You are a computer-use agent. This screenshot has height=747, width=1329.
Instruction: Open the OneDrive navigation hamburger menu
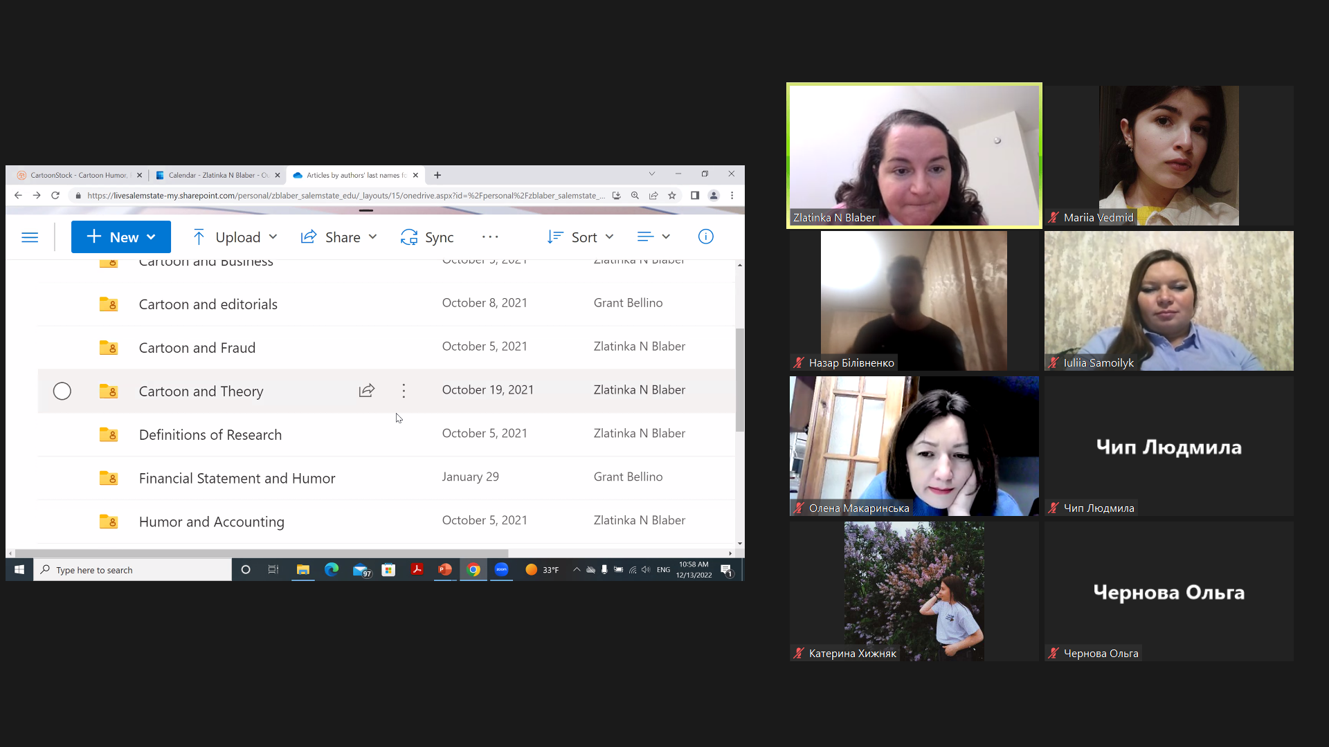coord(30,237)
